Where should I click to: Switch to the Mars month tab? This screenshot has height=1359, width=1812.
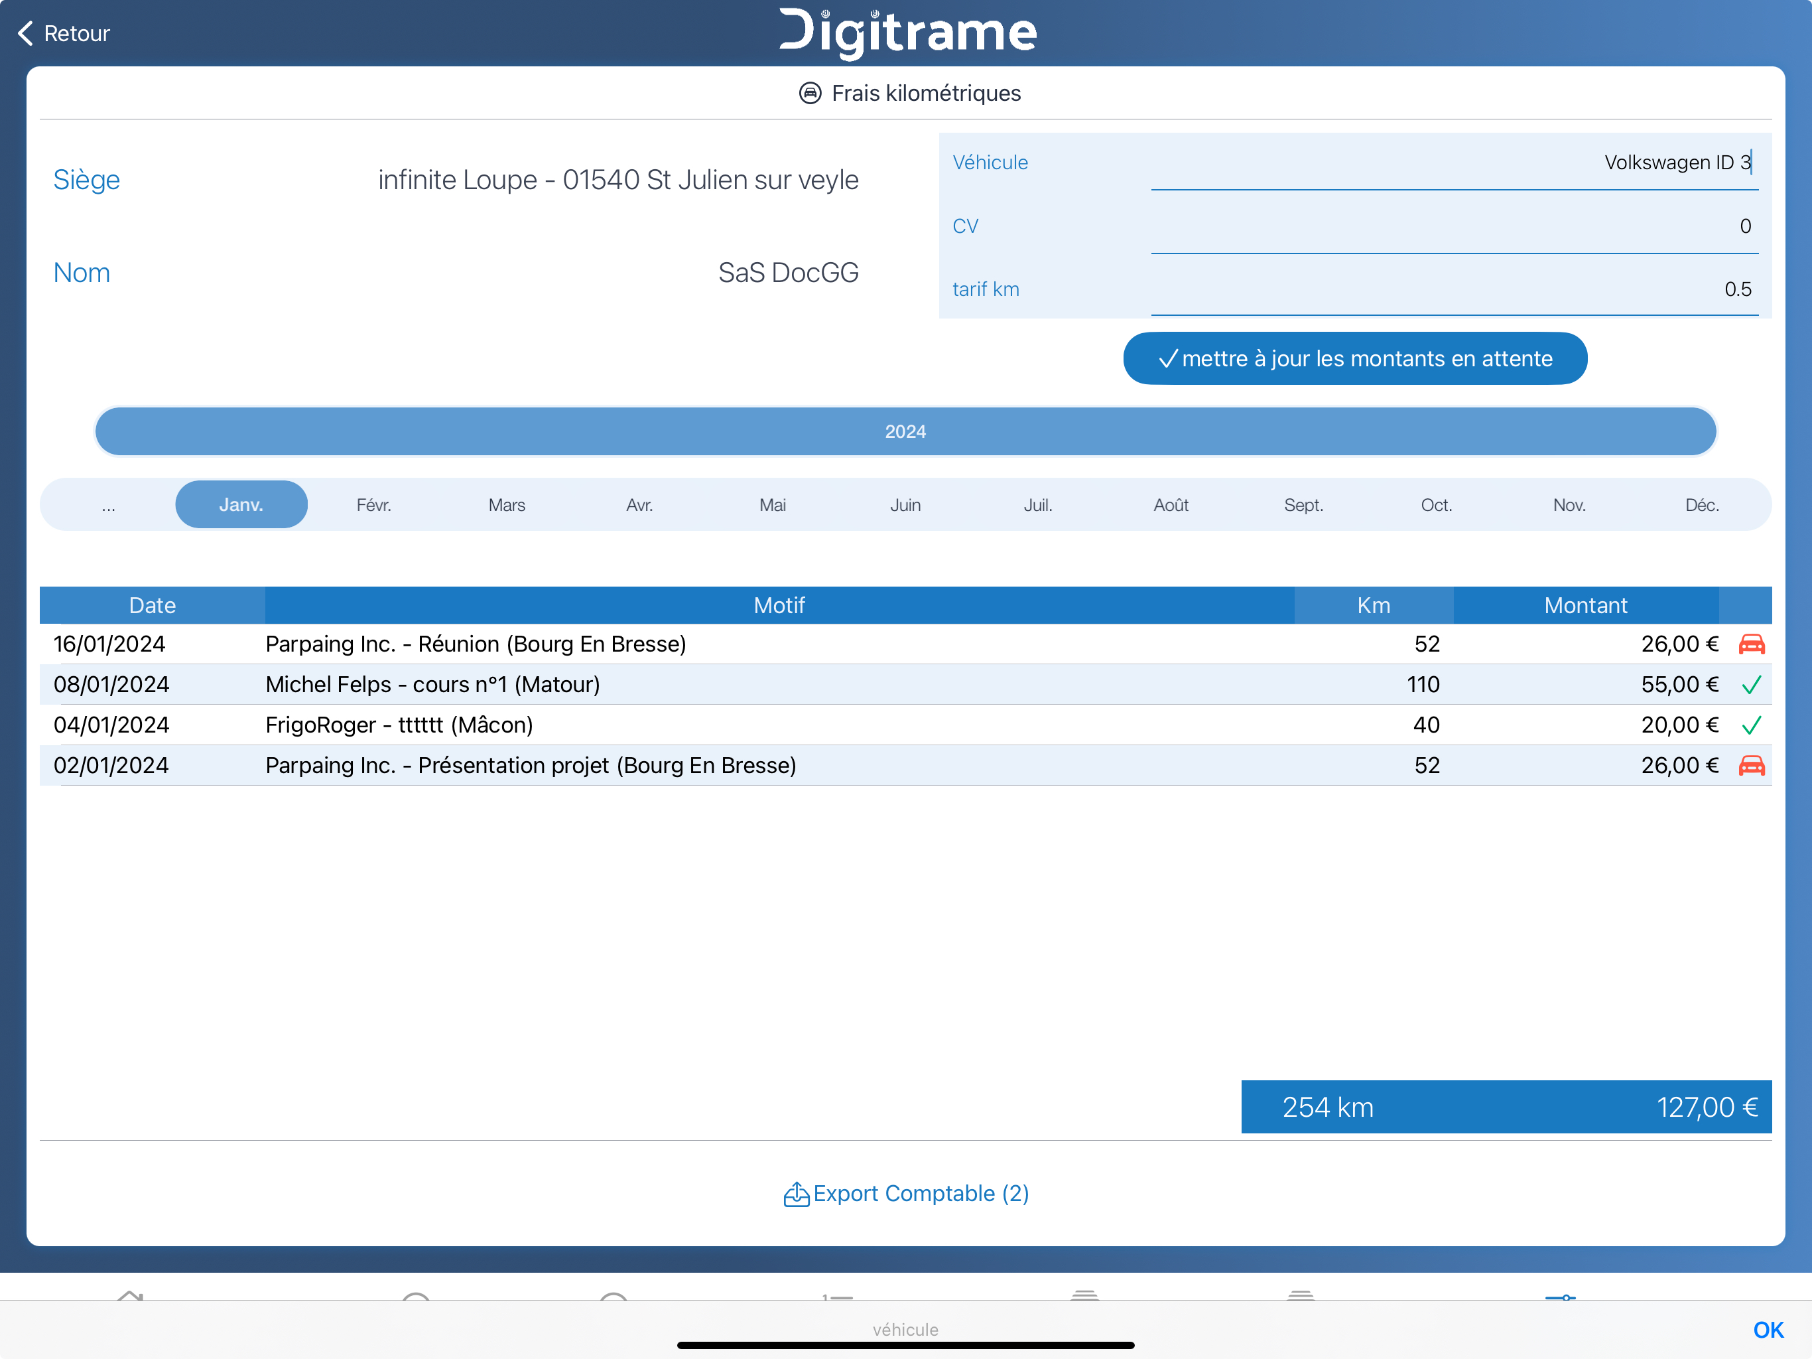tap(507, 505)
